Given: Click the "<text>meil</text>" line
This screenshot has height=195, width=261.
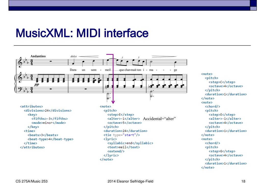Looking at the screenshot, I should (x=124, y=147).
